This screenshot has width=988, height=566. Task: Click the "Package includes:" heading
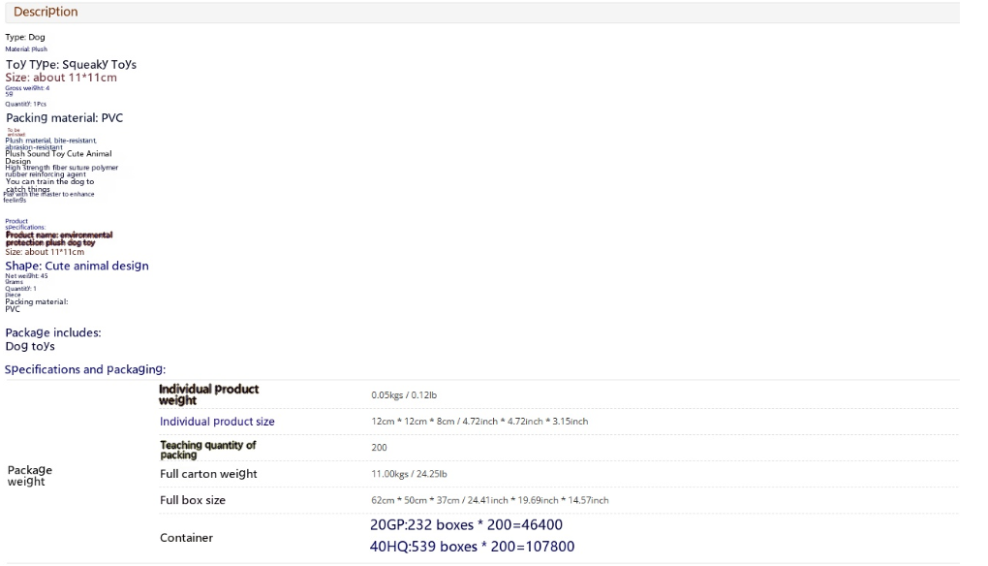pos(53,332)
